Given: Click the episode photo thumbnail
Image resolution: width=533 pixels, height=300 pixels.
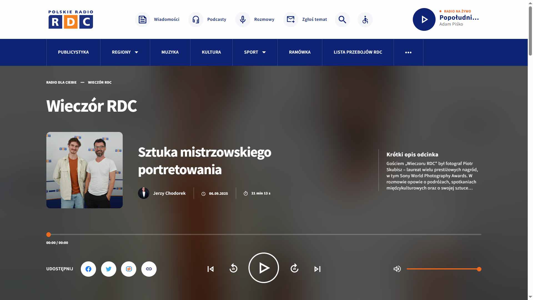Looking at the screenshot, I should tap(84, 170).
